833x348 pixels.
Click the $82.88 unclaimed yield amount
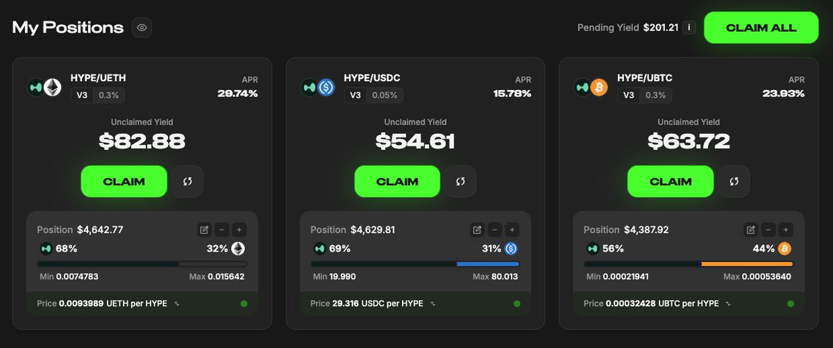click(x=142, y=141)
